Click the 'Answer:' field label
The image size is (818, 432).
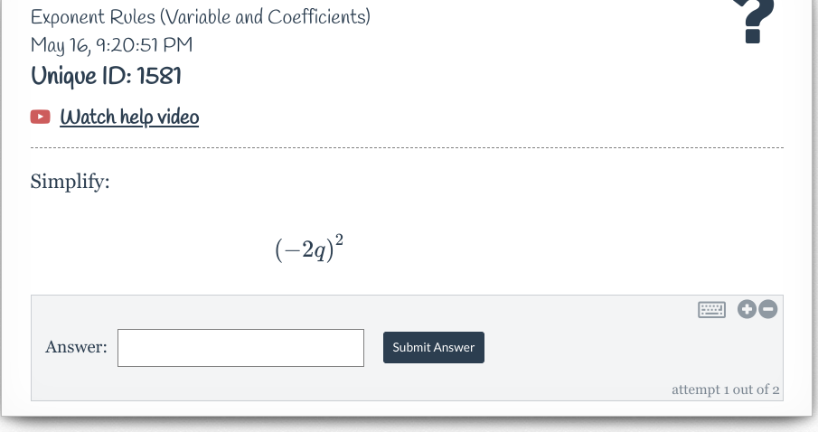click(x=76, y=348)
